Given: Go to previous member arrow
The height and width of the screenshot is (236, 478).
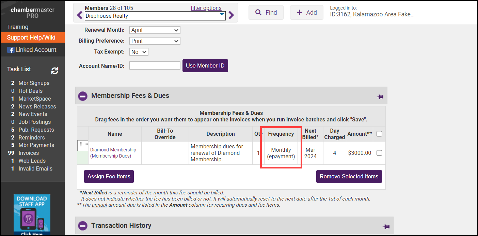Looking at the screenshot, I should coord(80,15).
